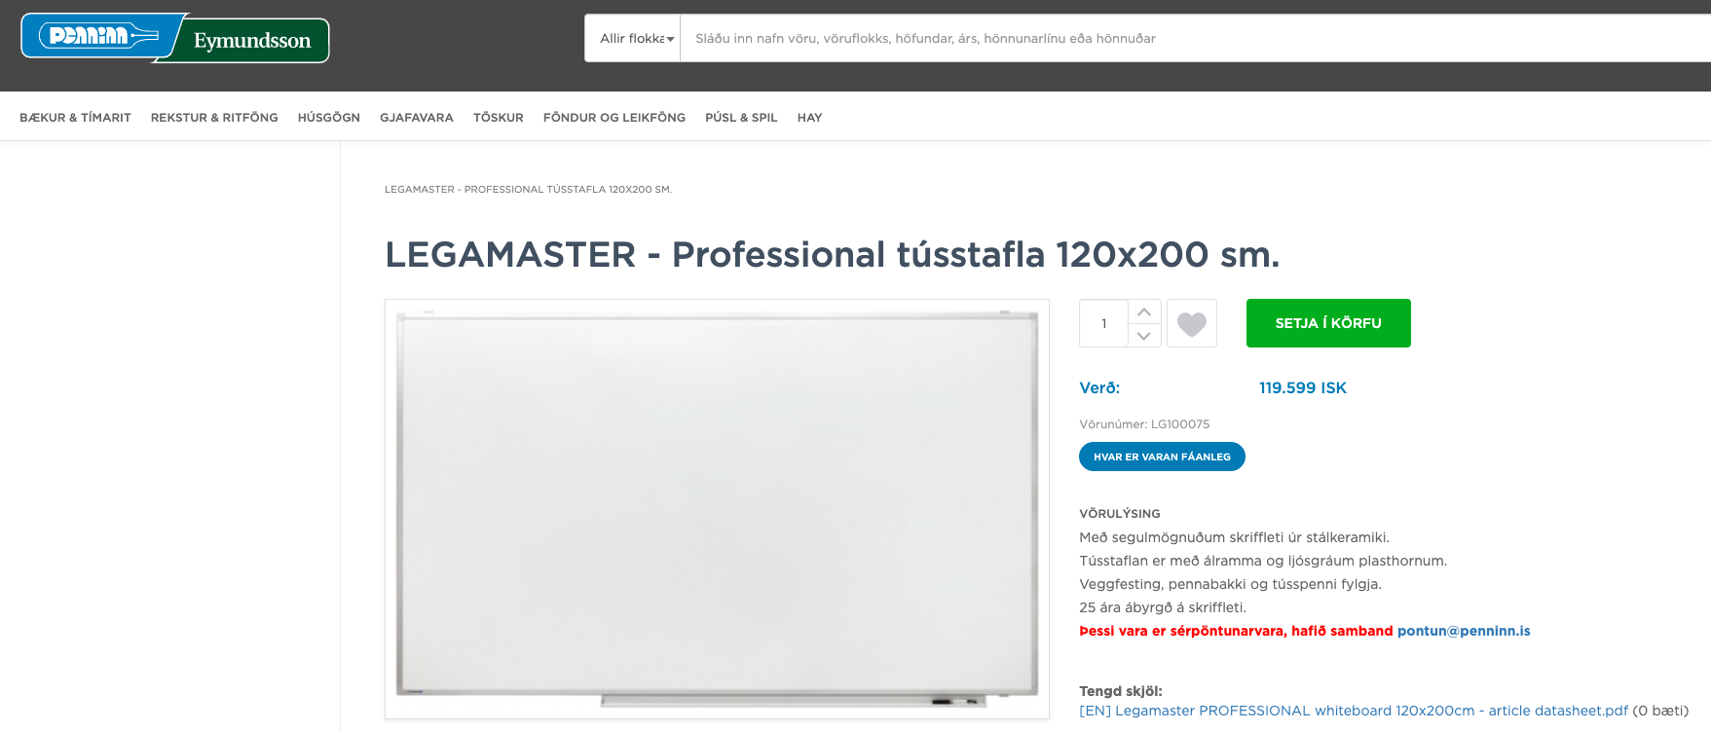The width and height of the screenshot is (1711, 731).
Task: Click the product title heading
Action: [833, 254]
